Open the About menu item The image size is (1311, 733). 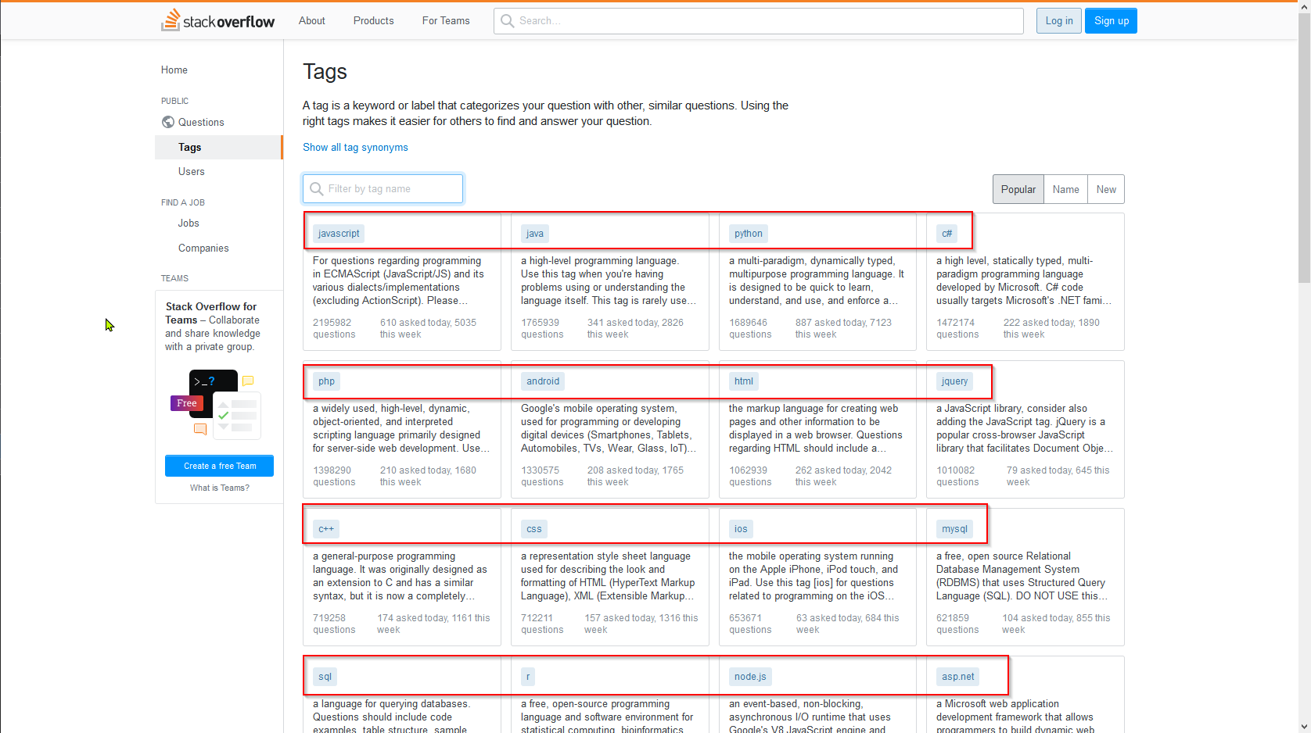click(x=311, y=21)
